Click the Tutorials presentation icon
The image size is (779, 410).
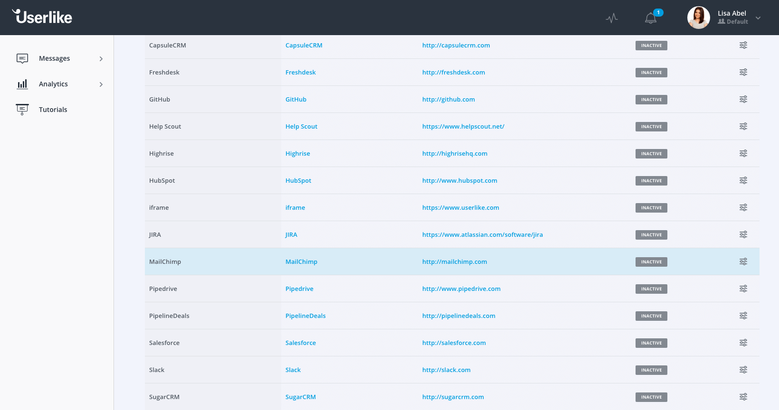22,110
